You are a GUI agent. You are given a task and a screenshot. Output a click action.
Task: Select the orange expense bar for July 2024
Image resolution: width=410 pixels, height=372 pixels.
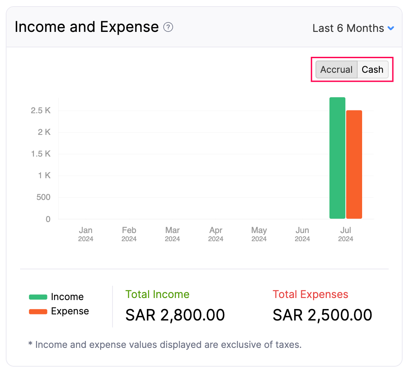tap(354, 164)
